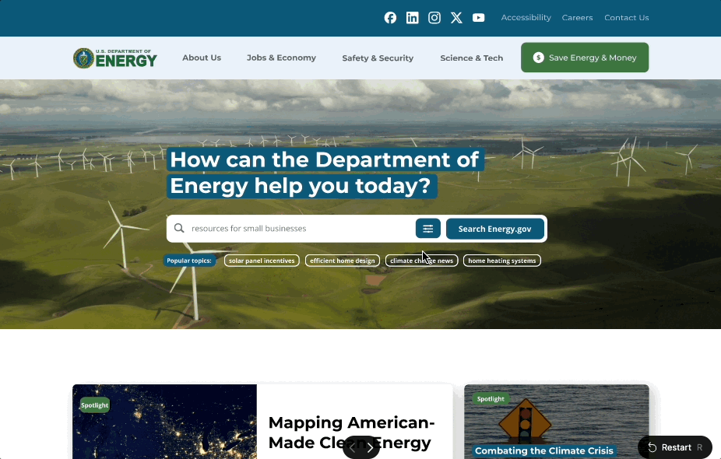This screenshot has height=459, width=721.
Task: Select the climate change news topic
Action: pyautogui.click(x=422, y=261)
